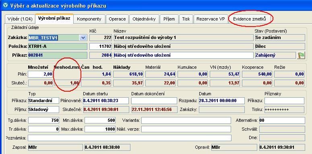
Task: Click the Klíč field showing 11702
Action: click(101, 47)
